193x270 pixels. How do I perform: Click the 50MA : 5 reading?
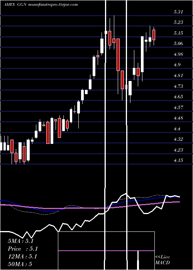(x=20, y=264)
